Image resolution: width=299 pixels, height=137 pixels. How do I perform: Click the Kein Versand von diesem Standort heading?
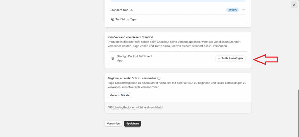click(131, 37)
